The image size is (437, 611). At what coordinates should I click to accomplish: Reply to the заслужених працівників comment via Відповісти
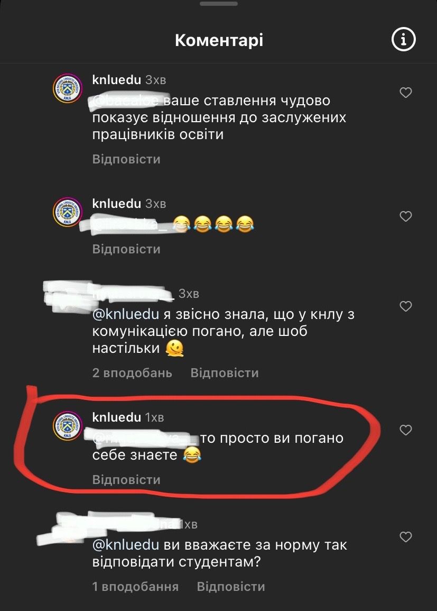[126, 159]
